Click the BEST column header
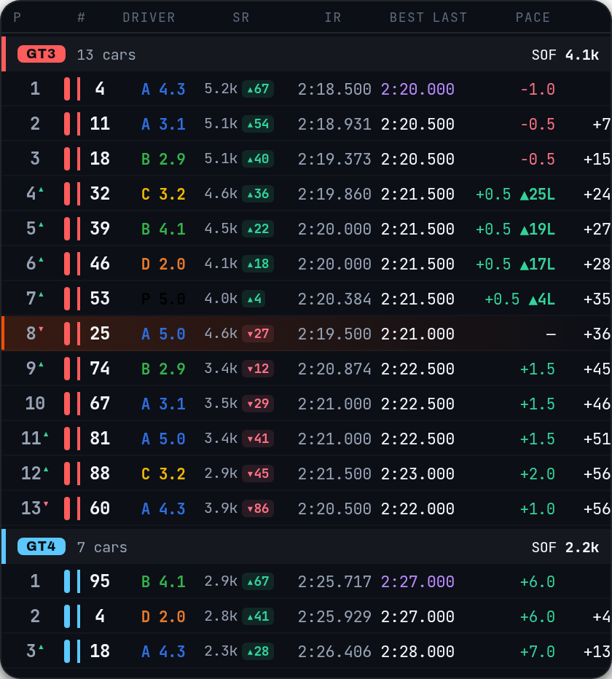Screen dimensions: 612x679 click(407, 17)
